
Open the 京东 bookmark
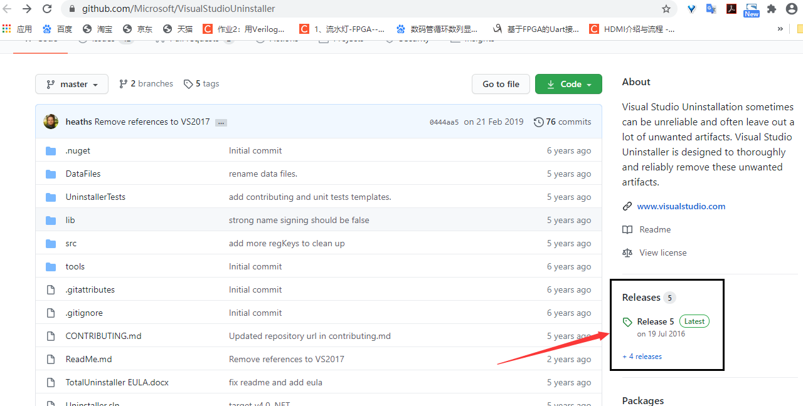(137, 29)
